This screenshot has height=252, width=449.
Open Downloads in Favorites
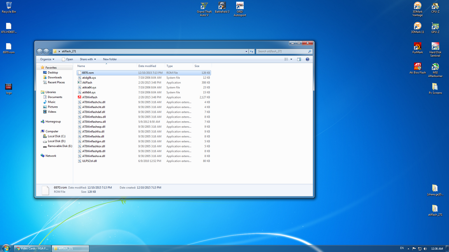pos(54,77)
